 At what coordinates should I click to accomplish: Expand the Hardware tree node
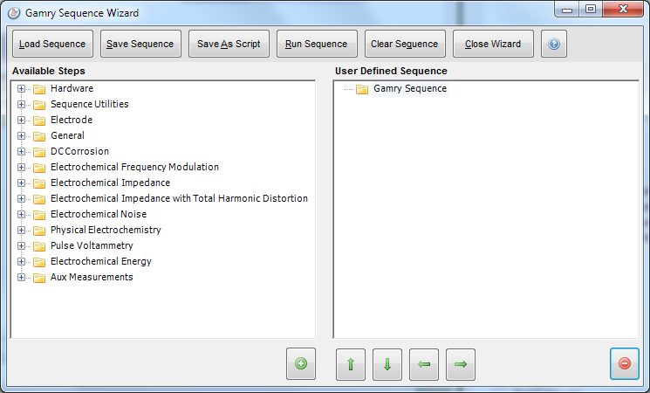click(x=21, y=89)
